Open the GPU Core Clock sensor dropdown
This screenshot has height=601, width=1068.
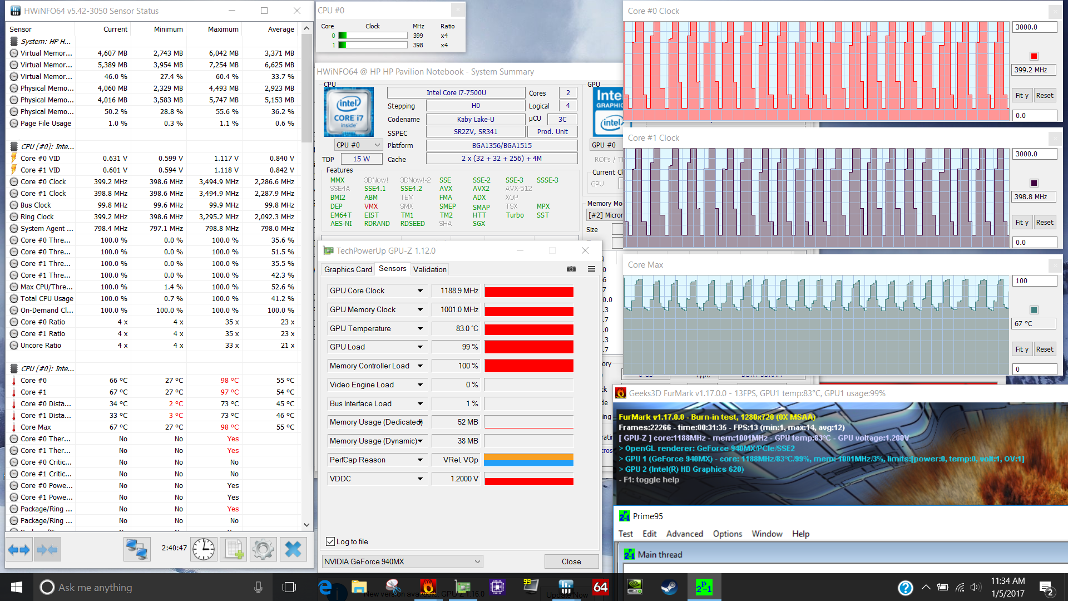click(x=421, y=290)
